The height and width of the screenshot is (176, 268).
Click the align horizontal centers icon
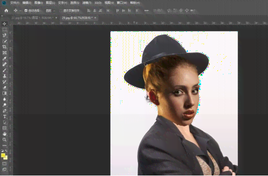click(95, 11)
